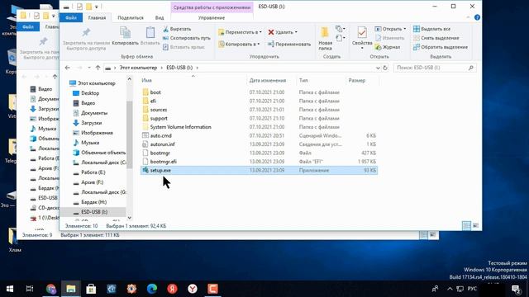Click the Delete (Удалить) red X button
The width and height of the screenshot is (529, 297).
click(283, 32)
